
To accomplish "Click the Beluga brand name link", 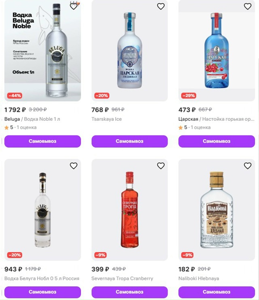I will click(12, 119).
